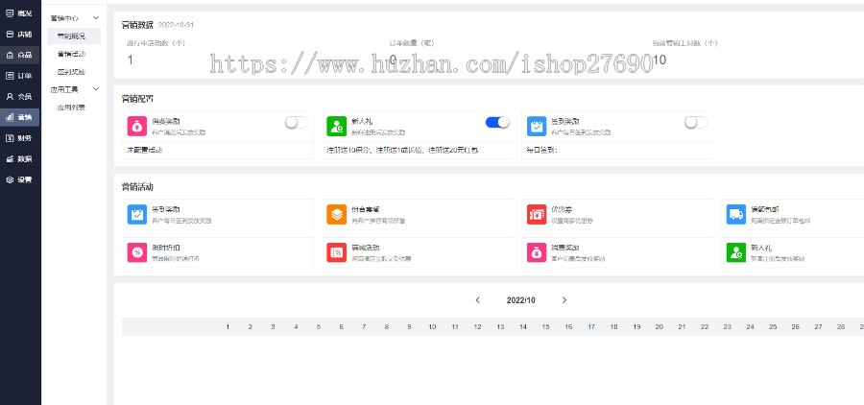Open the 商品 goods icon in the main sidebar
Viewport: 864px width, 405px height.
10,55
